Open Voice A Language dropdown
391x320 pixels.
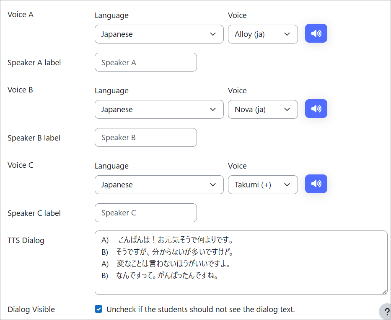pos(159,34)
